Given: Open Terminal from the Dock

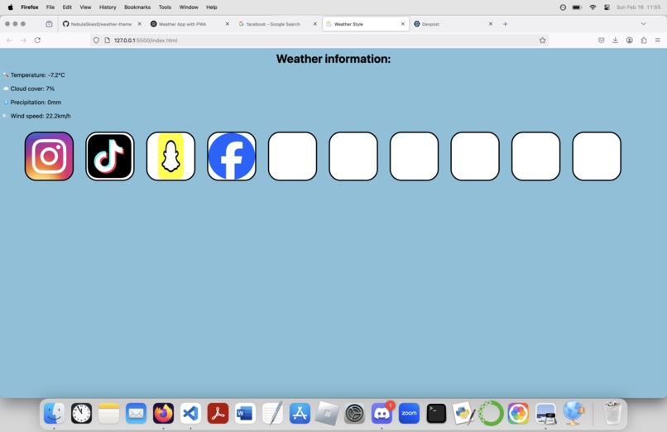Looking at the screenshot, I should (x=436, y=413).
